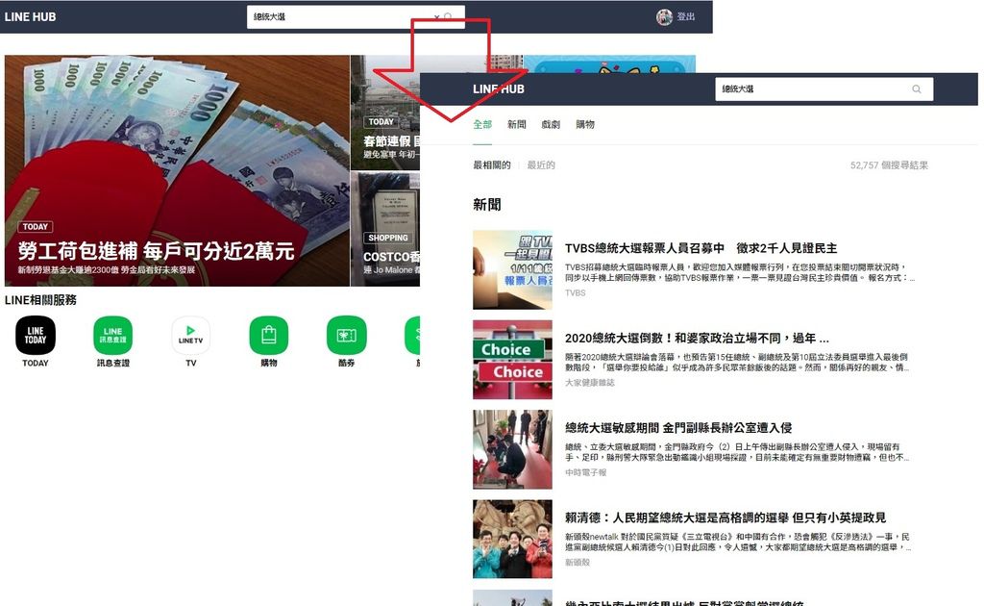Click the 新頭殼 source label

coord(577,562)
